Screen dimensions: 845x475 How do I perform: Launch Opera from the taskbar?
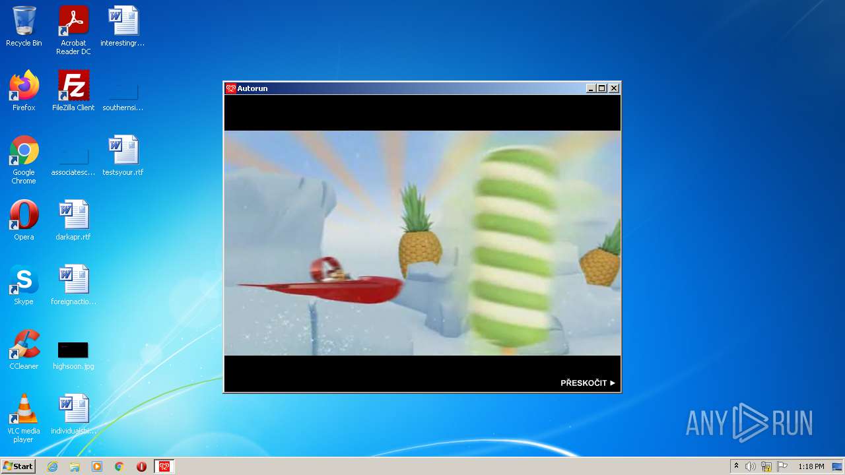coord(141,466)
